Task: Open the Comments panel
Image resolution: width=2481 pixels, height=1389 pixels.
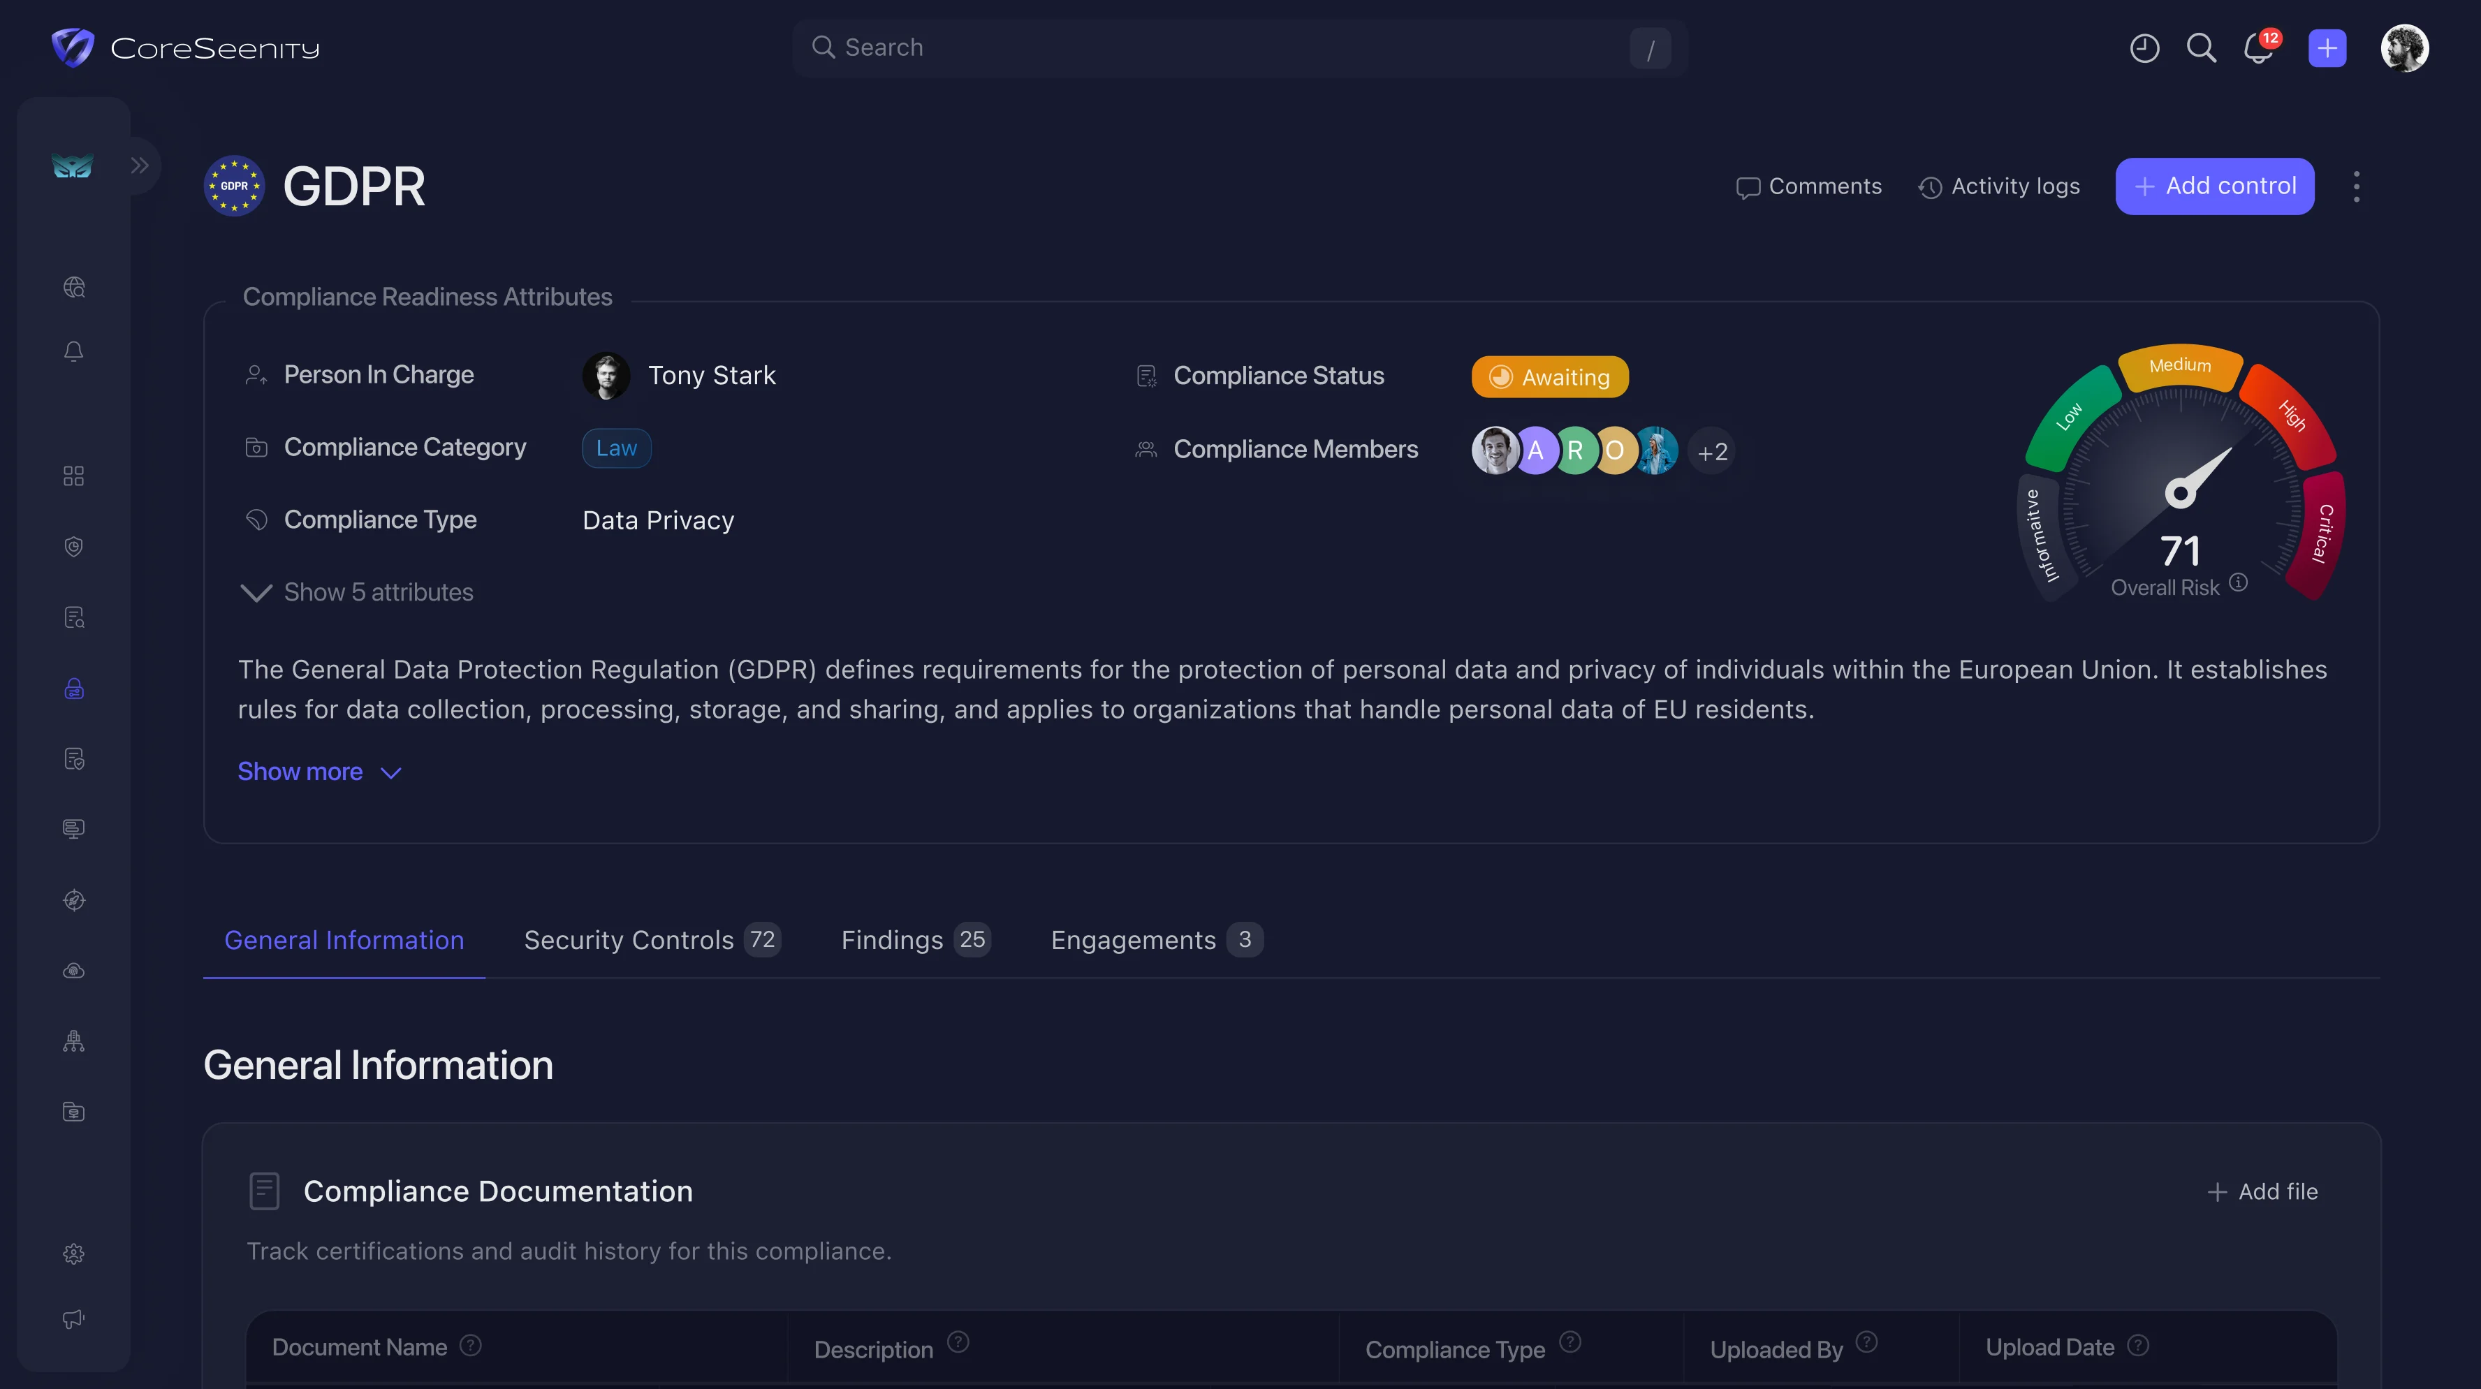Action: 1808,187
